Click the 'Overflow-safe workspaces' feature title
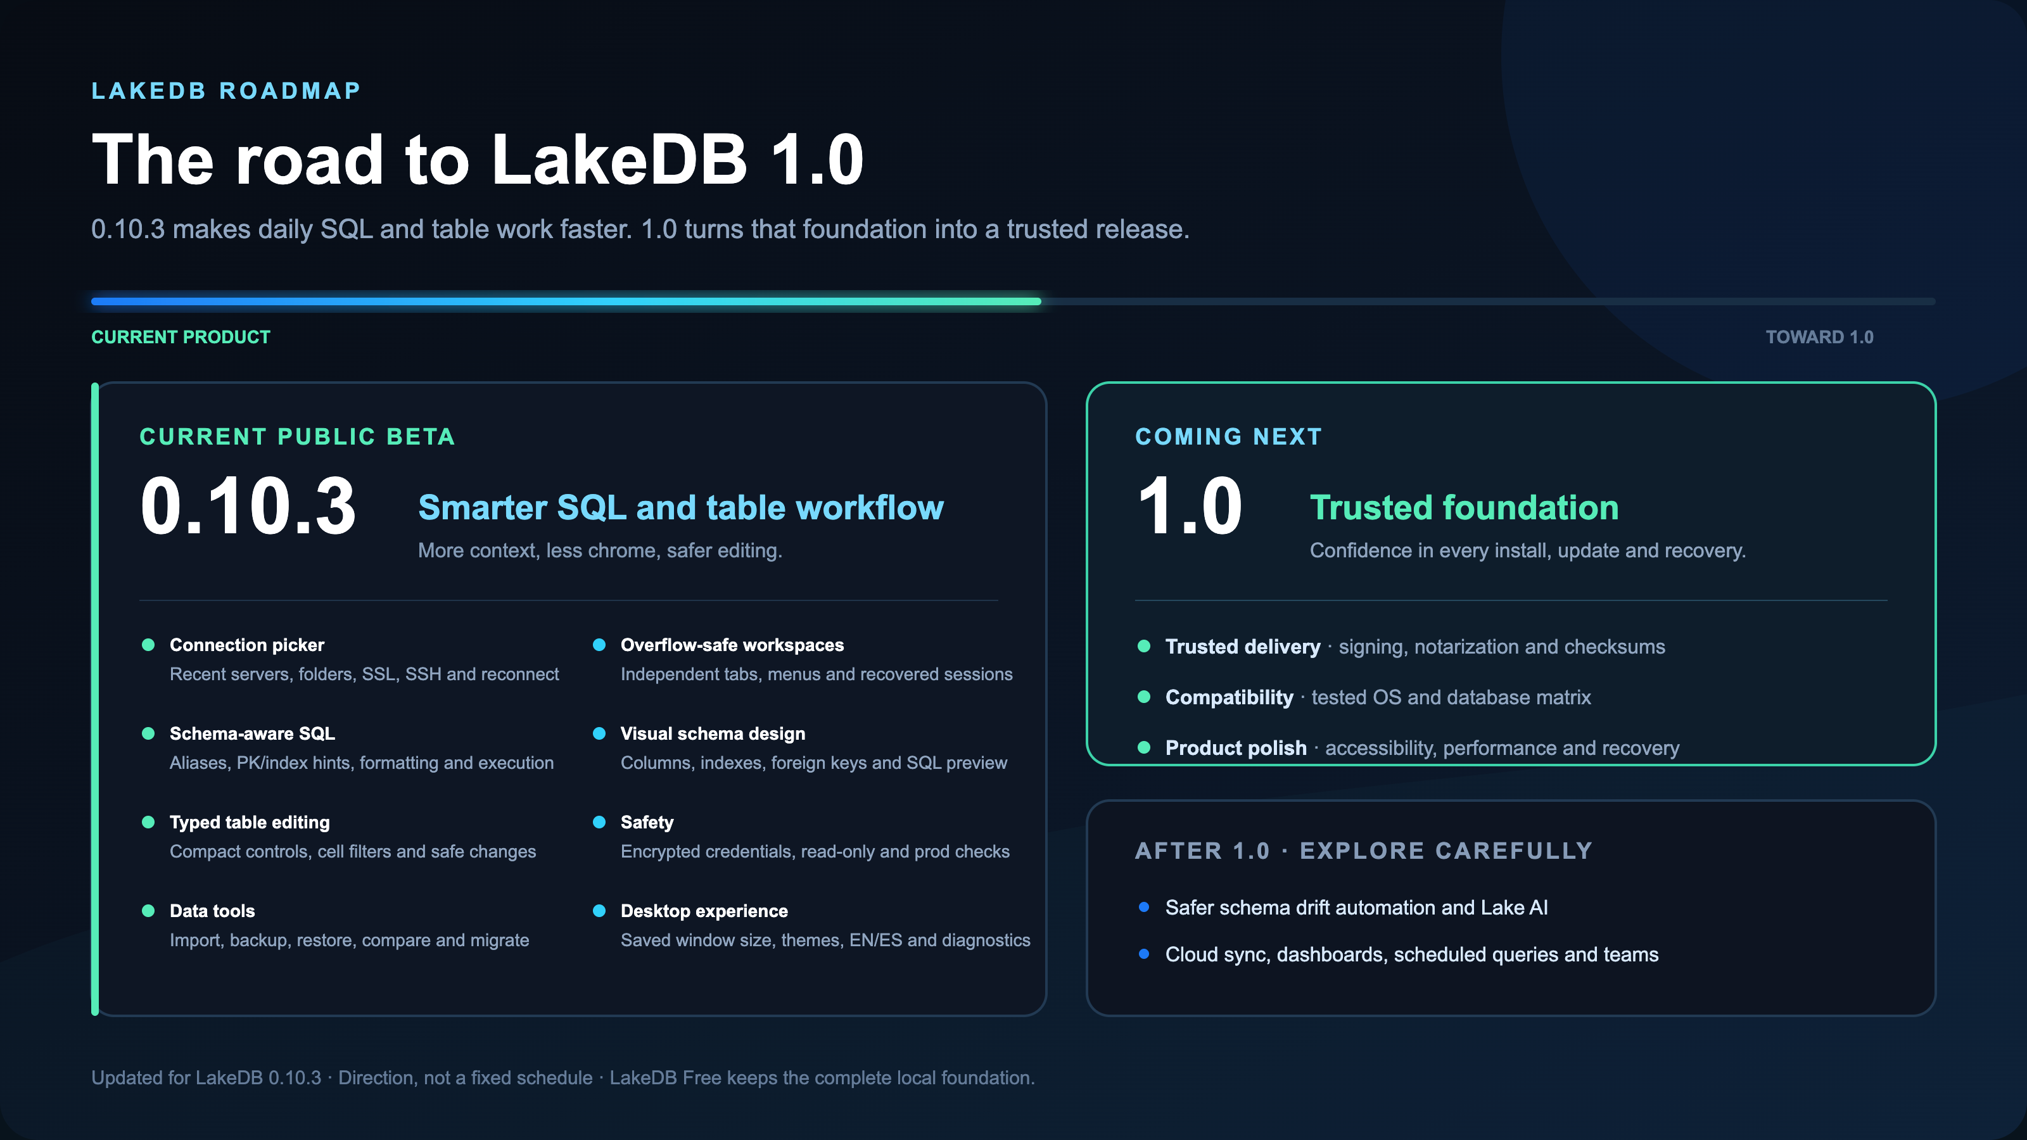Screen dimensions: 2027x1140 (x=732, y=645)
